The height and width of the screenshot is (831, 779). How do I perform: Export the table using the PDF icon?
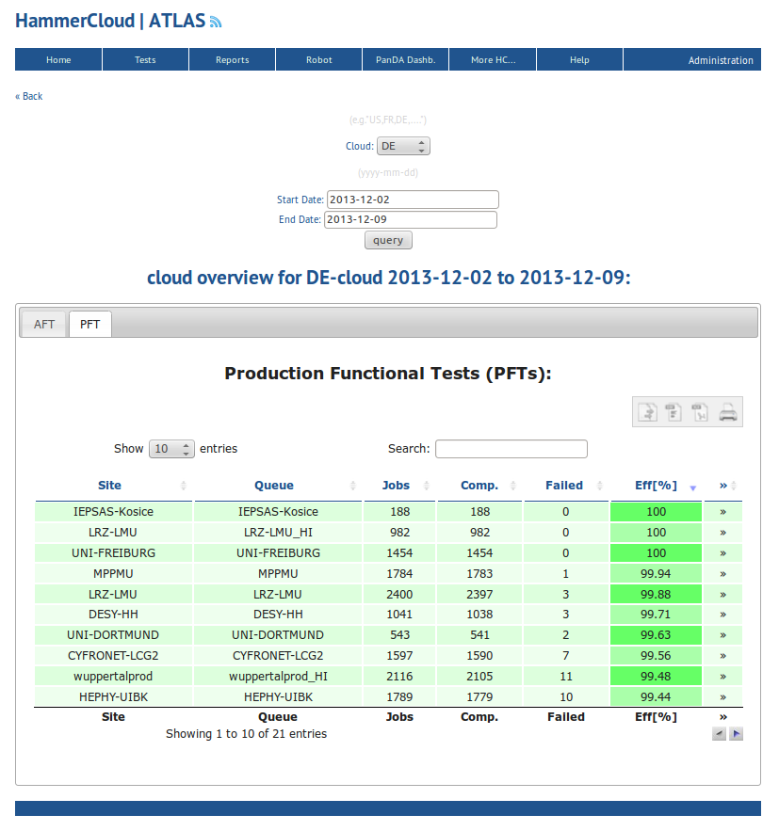click(700, 412)
